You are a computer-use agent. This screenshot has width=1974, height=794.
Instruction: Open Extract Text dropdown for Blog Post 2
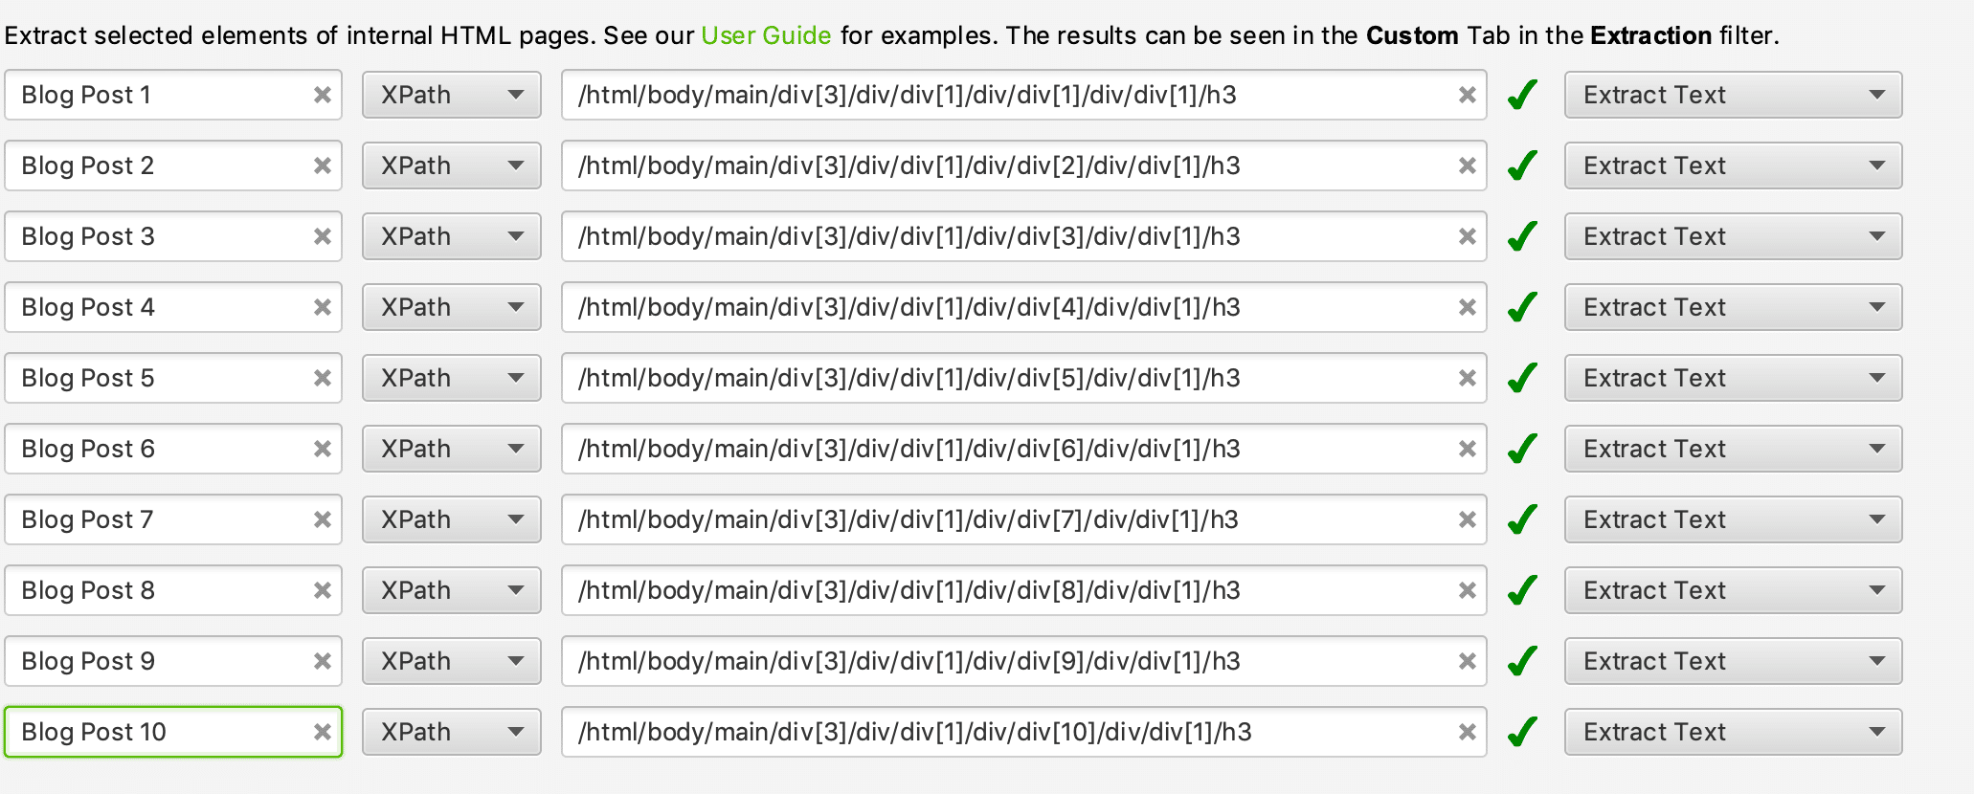(x=1733, y=165)
